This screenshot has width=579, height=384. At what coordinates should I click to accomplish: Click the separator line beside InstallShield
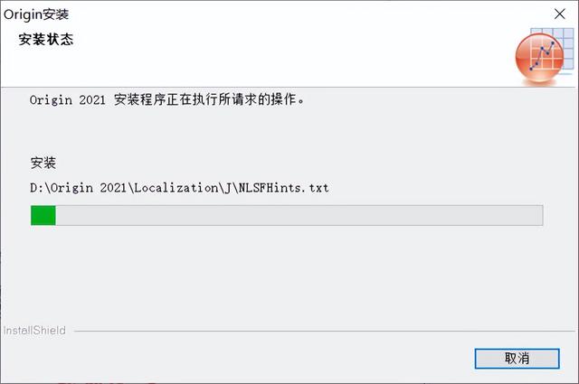point(324,331)
